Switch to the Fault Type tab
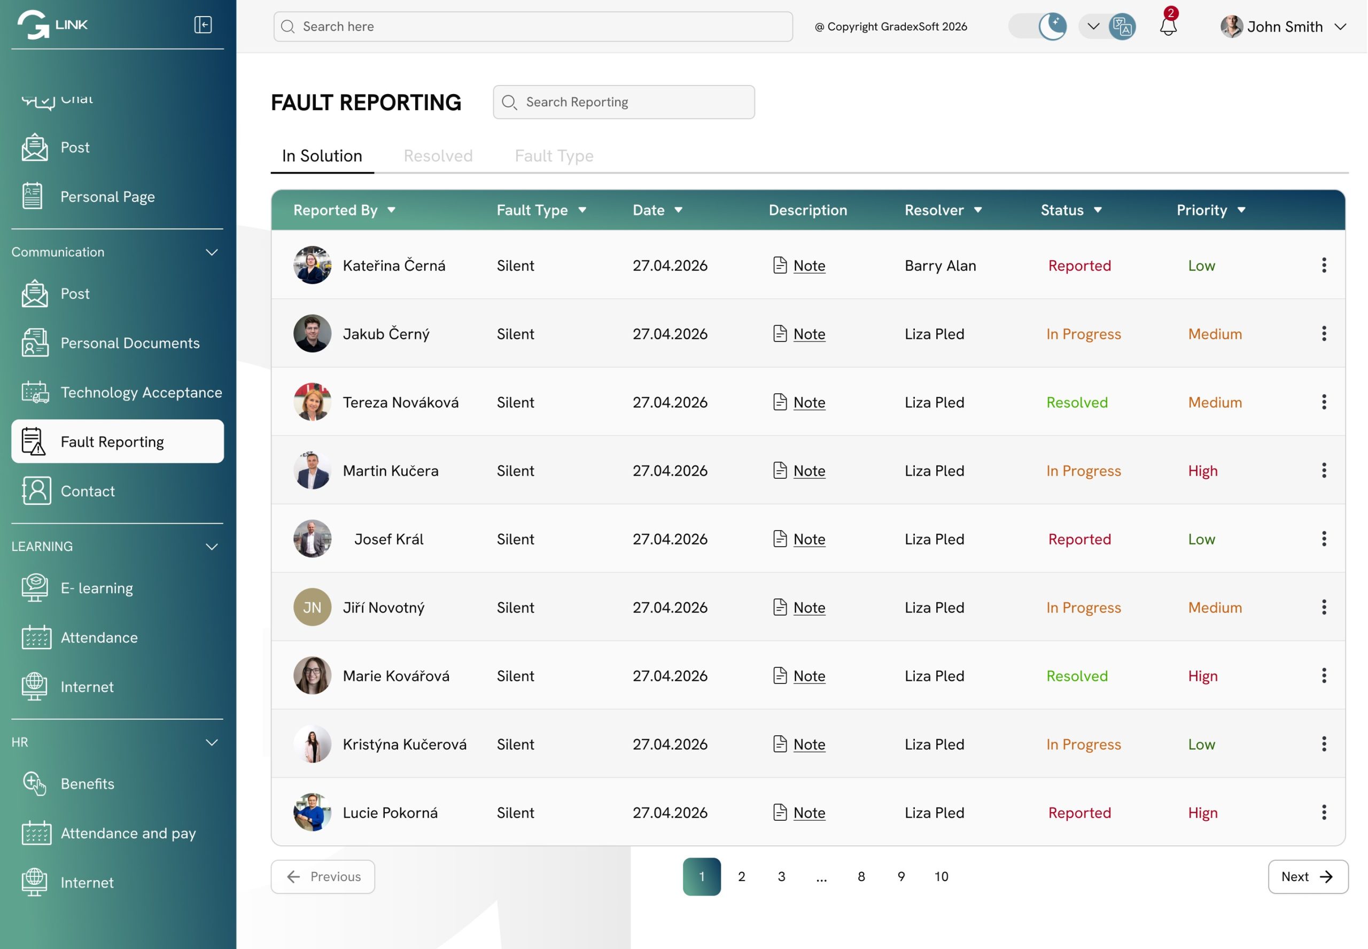 (x=554, y=156)
